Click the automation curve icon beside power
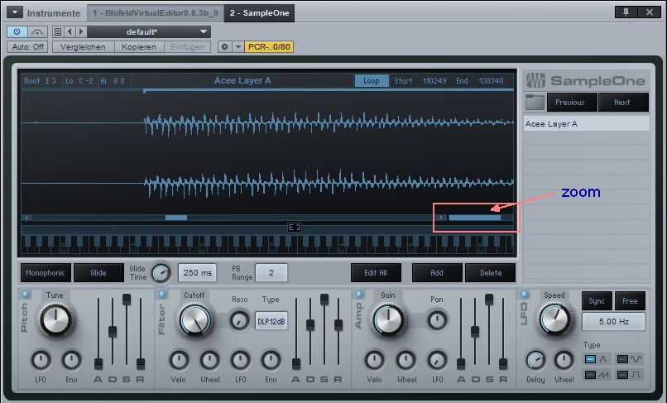 point(37,32)
